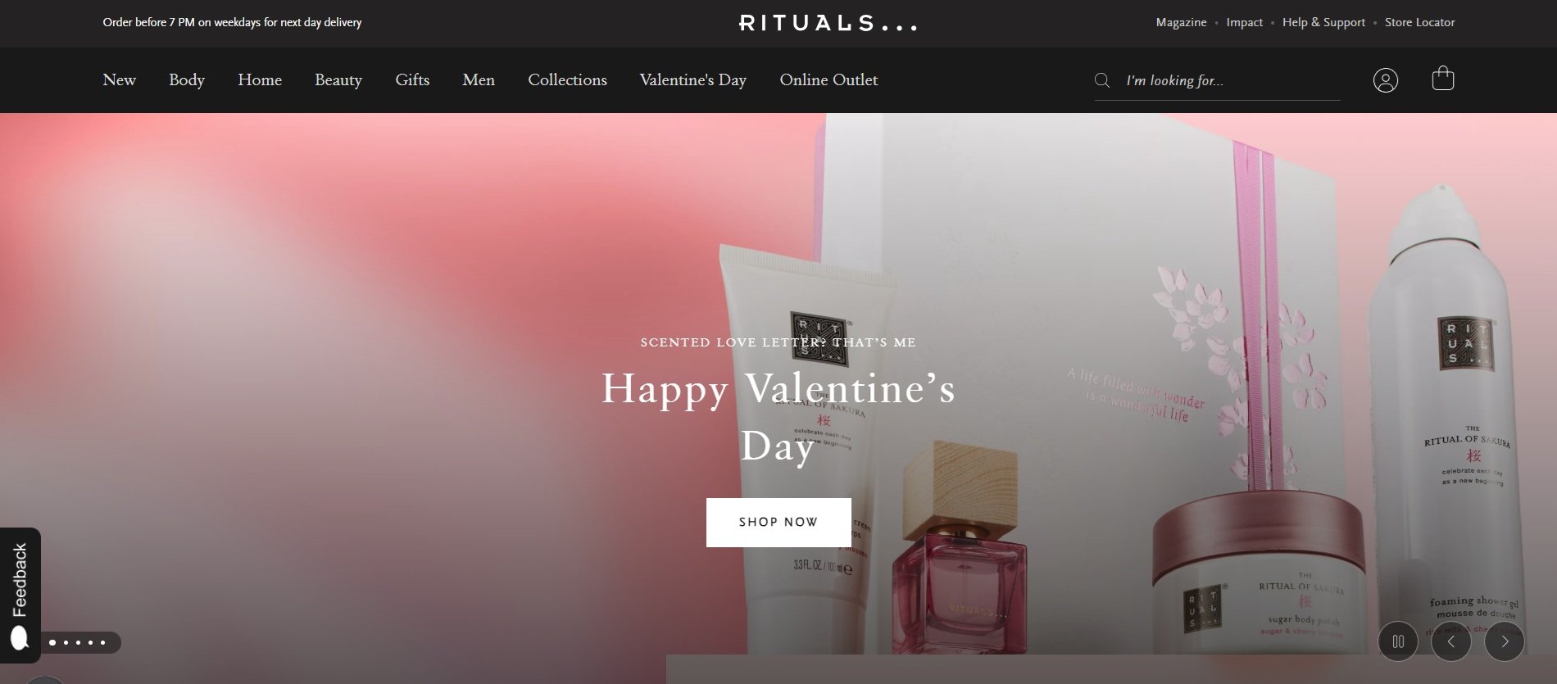Open the shopping bag icon
This screenshot has width=1557, height=684.
[1442, 79]
